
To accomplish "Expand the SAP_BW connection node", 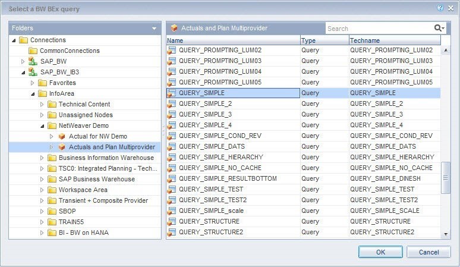I will 23,61.
